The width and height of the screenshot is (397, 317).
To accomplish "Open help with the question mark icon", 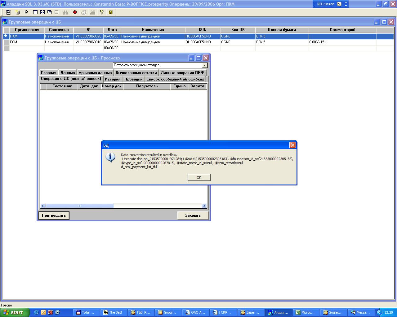I will pyautogui.click(x=101, y=12).
